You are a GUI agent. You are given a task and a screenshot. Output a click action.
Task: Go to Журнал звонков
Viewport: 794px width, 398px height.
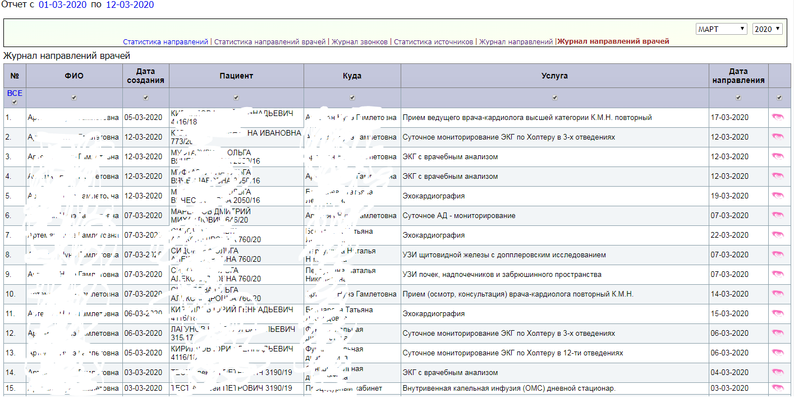(x=360, y=41)
